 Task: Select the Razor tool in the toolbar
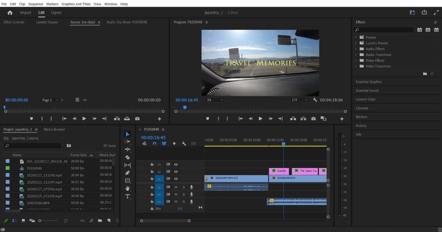pyautogui.click(x=128, y=157)
